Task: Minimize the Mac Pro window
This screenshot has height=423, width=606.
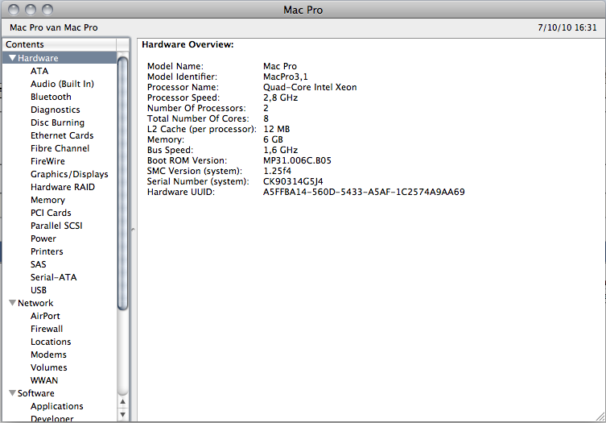Action: pyautogui.click(x=31, y=10)
